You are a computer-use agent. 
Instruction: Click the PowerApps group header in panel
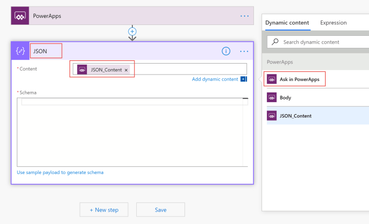pyautogui.click(x=315, y=62)
